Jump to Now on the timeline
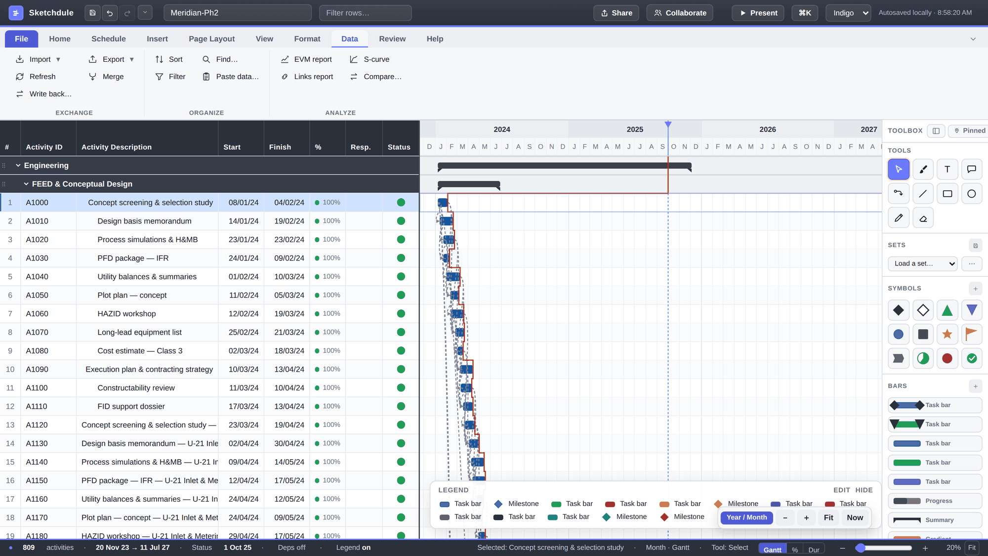The width and height of the screenshot is (988, 556). point(855,517)
